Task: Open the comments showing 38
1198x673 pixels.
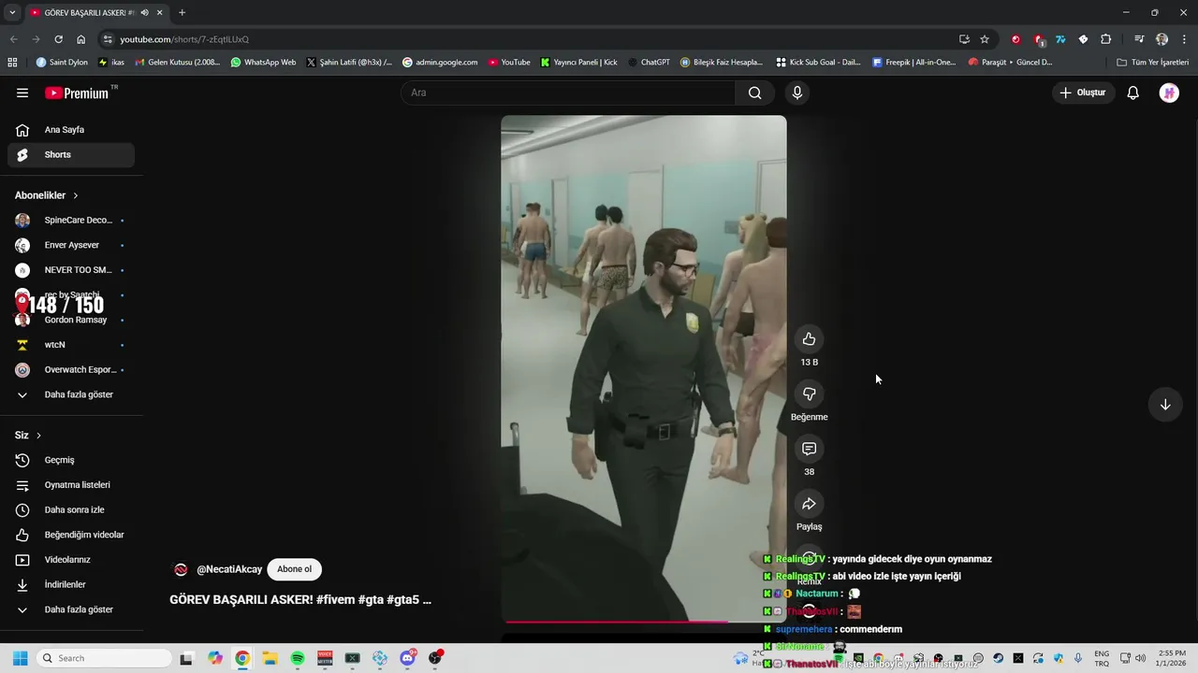Action: 810,449
